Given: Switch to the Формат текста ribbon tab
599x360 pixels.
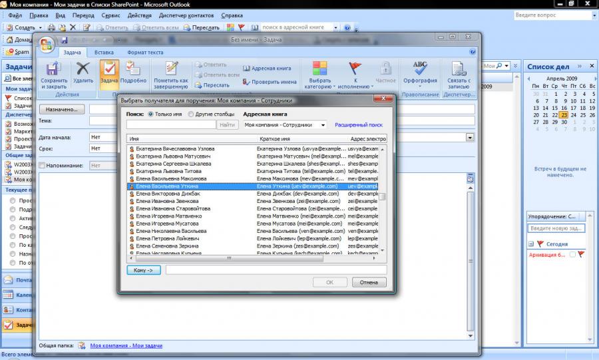Looking at the screenshot, I should [145, 53].
